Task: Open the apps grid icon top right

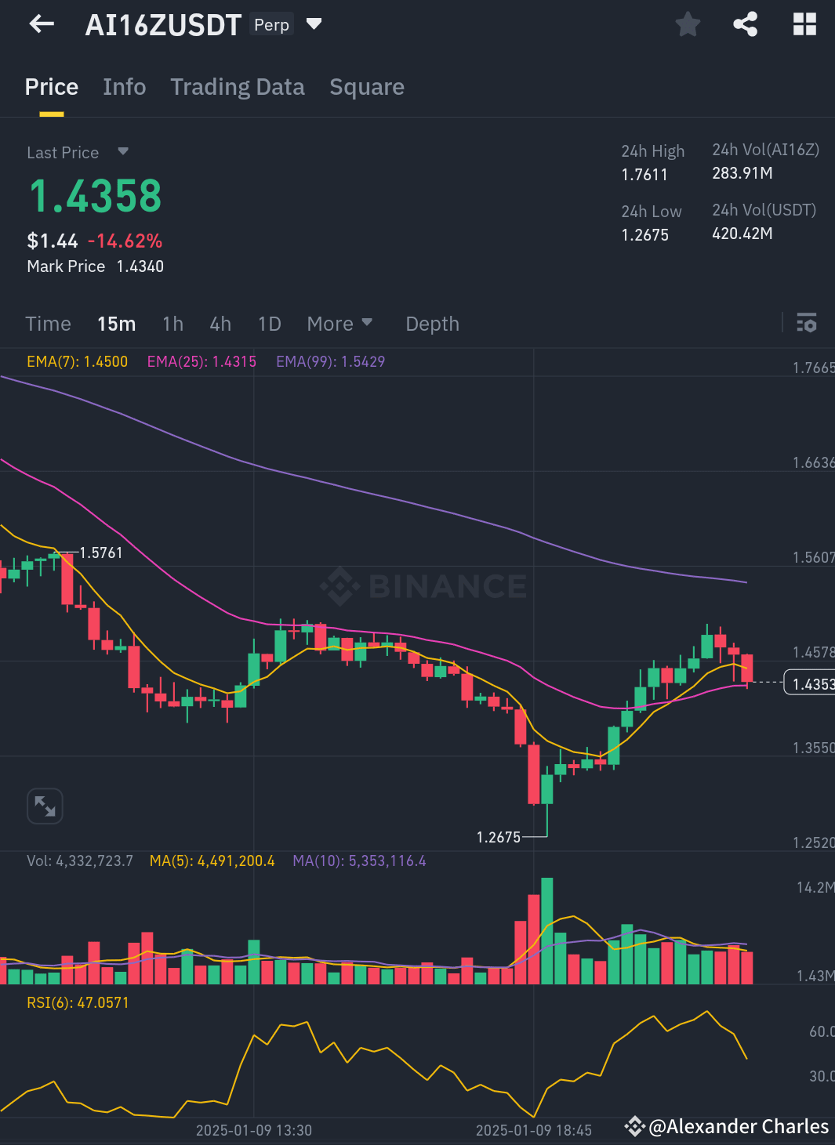Action: coord(804,24)
